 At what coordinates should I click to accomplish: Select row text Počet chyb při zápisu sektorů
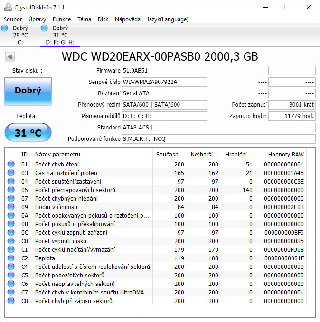tap(74, 301)
